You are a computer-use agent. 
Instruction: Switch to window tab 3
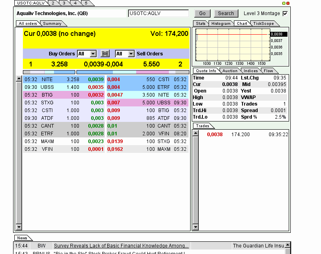[x=64, y=3]
